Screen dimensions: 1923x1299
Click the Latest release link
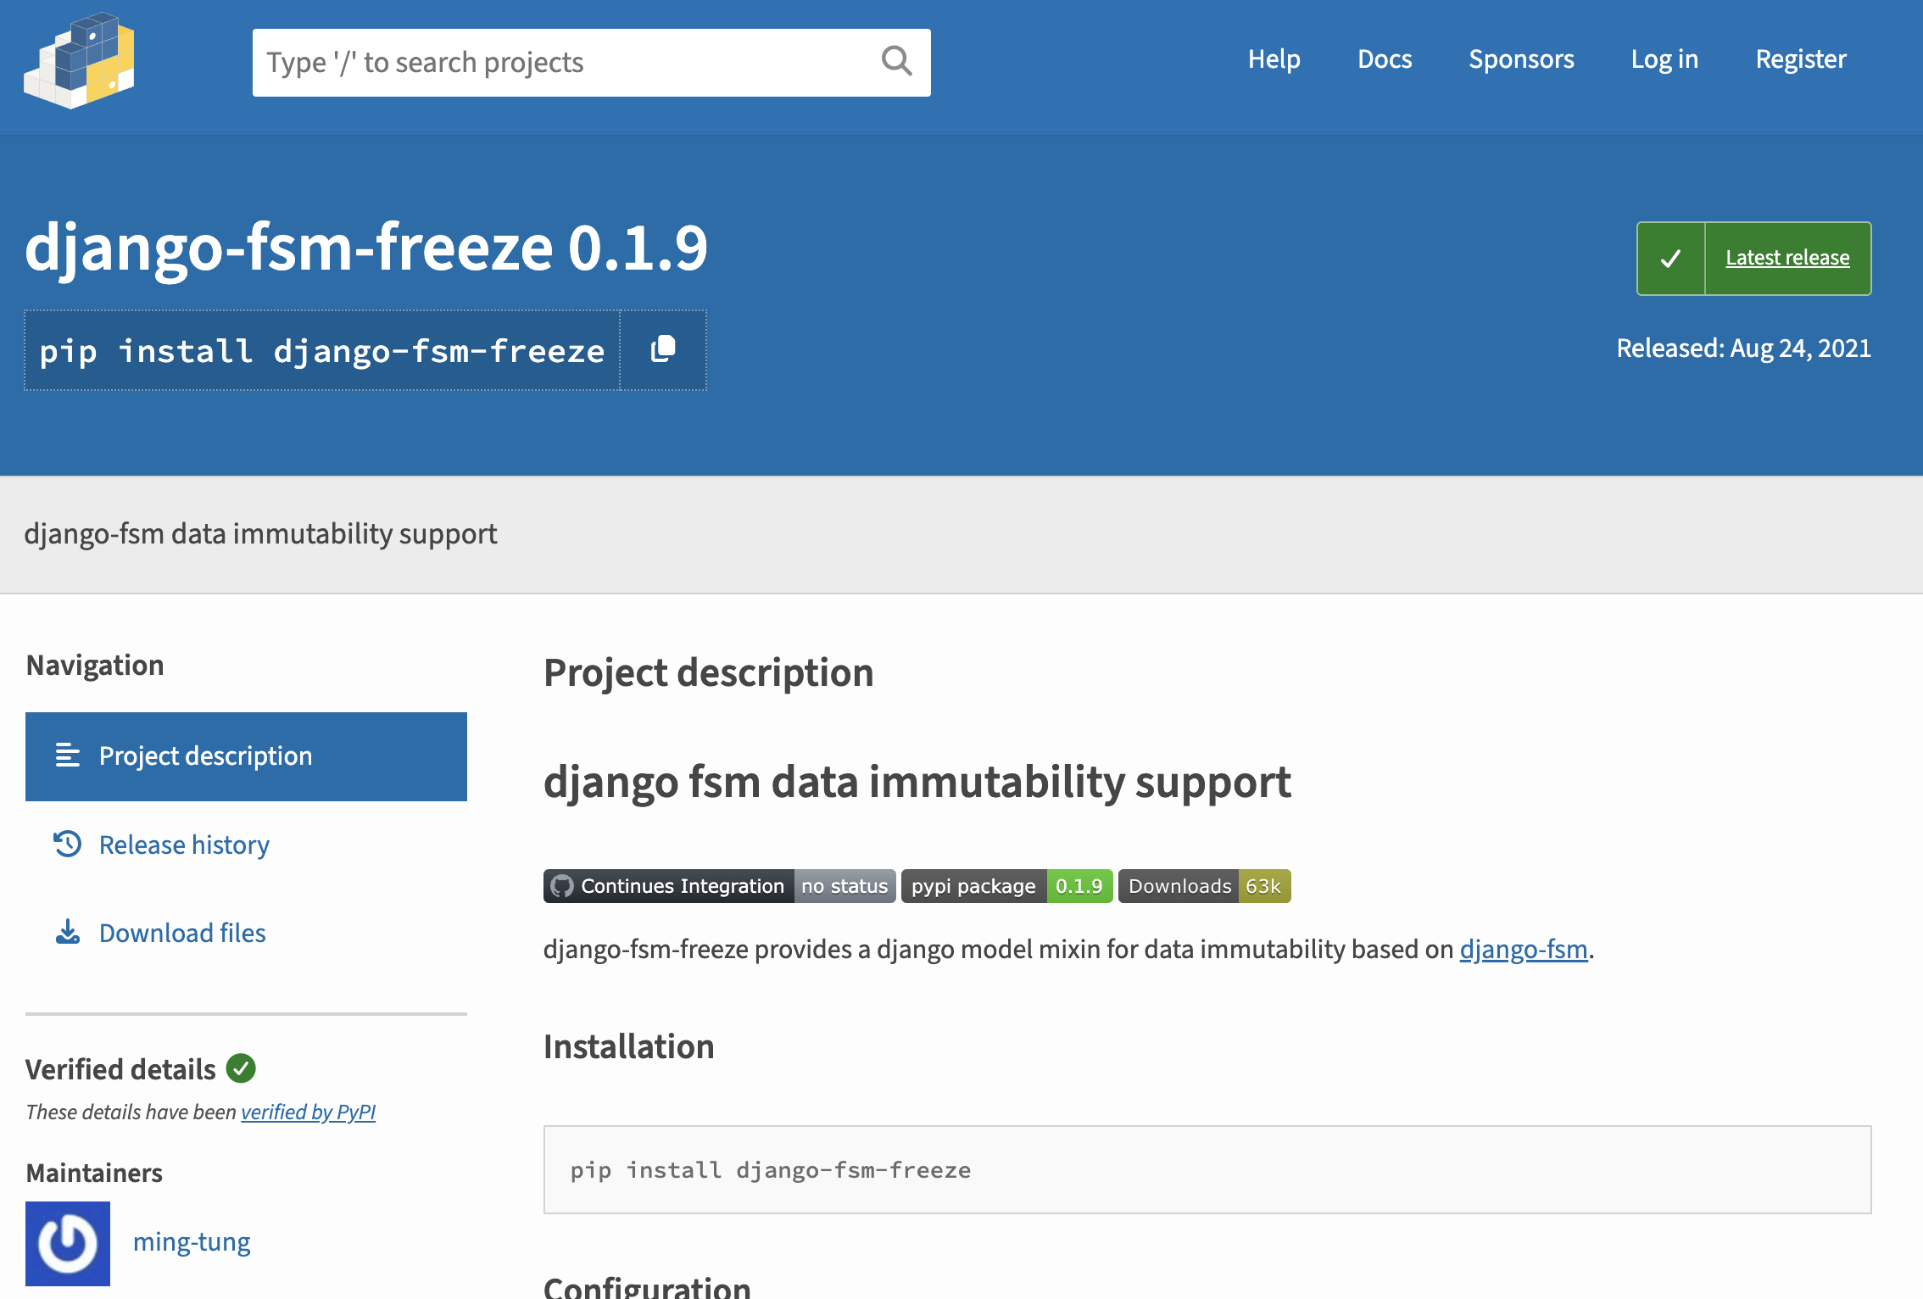pos(1787,258)
